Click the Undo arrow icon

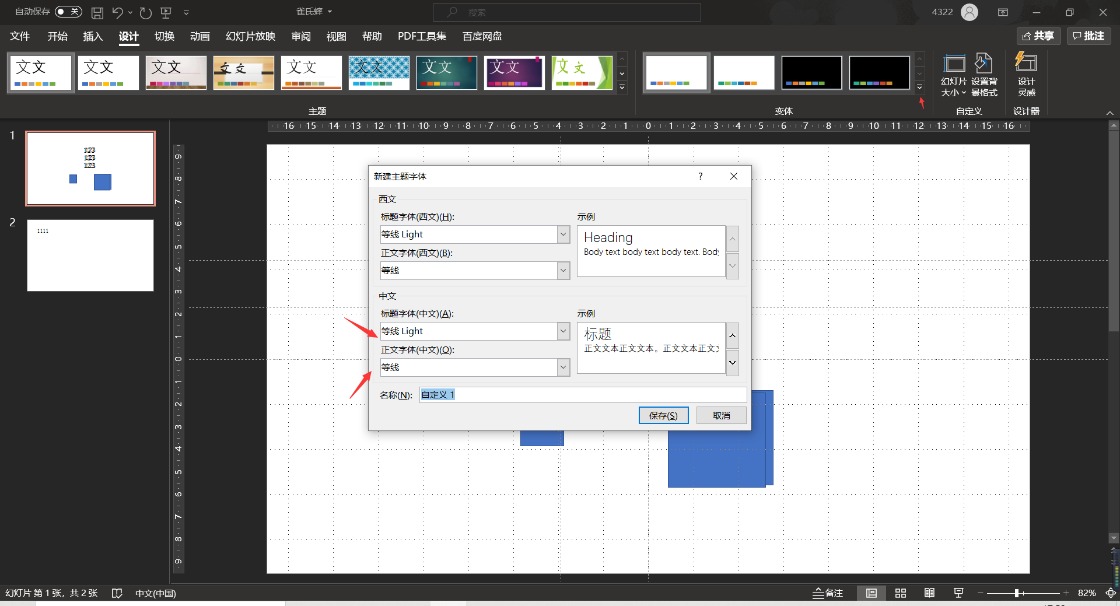point(117,12)
